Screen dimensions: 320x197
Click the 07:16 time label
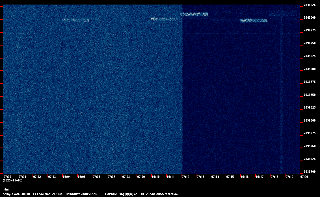pyautogui.click(x=245, y=177)
